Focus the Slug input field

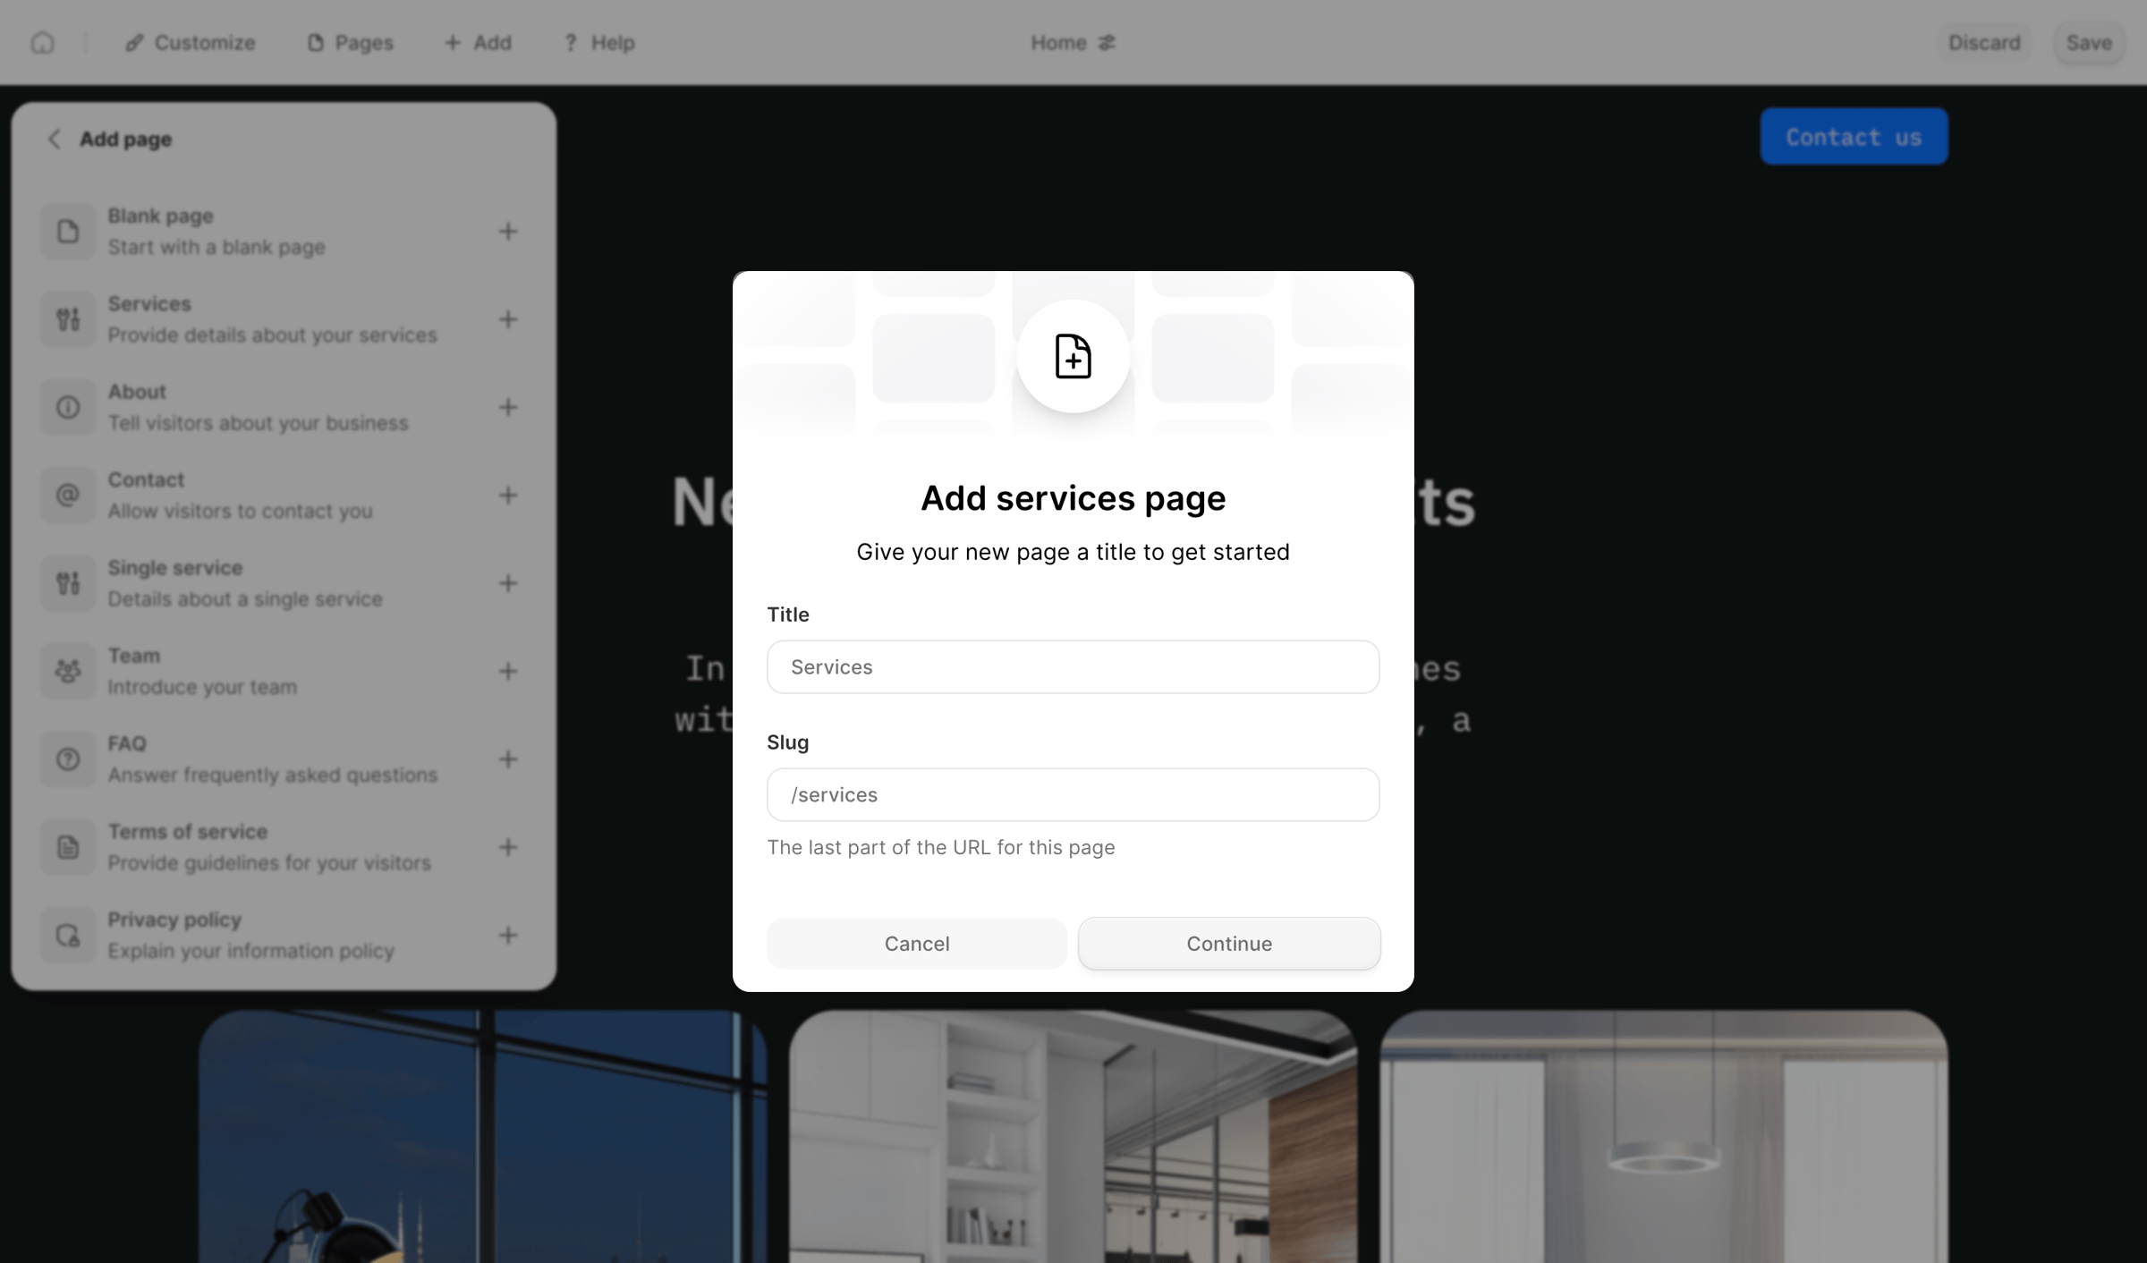1073,794
